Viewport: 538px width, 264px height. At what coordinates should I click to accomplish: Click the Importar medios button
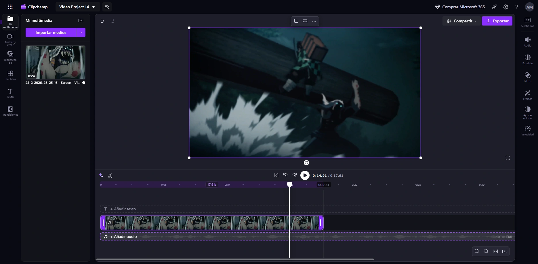click(51, 32)
